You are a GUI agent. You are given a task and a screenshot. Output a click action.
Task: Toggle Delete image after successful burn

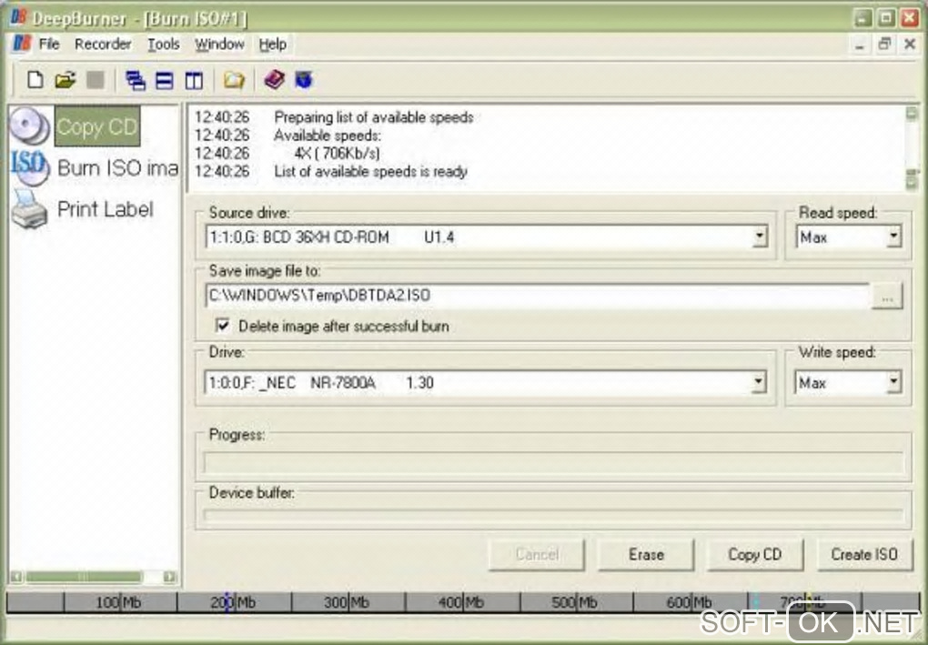click(x=223, y=326)
